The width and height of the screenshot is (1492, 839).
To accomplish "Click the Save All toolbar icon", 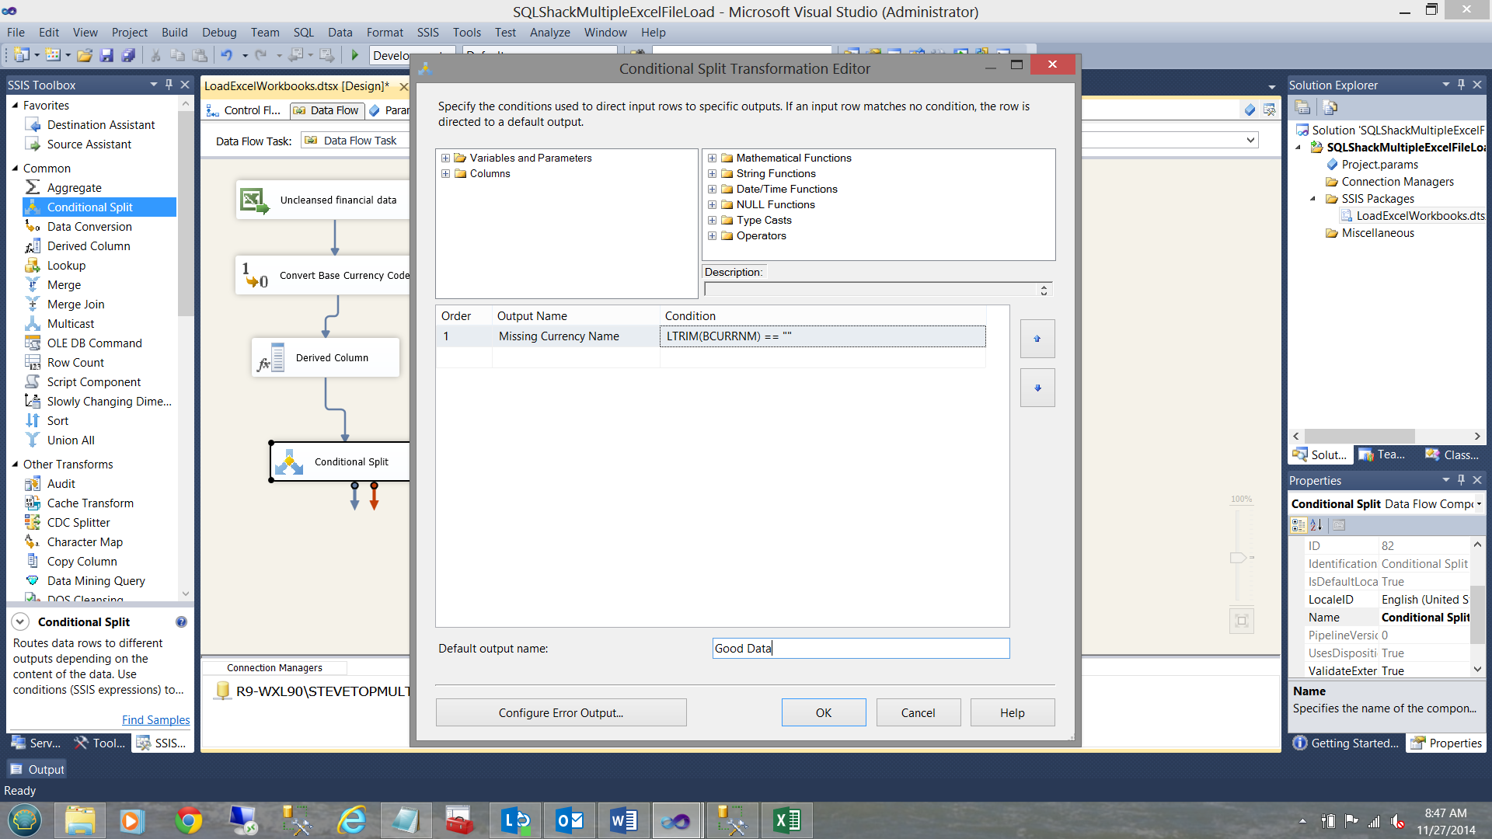I will click(x=128, y=55).
